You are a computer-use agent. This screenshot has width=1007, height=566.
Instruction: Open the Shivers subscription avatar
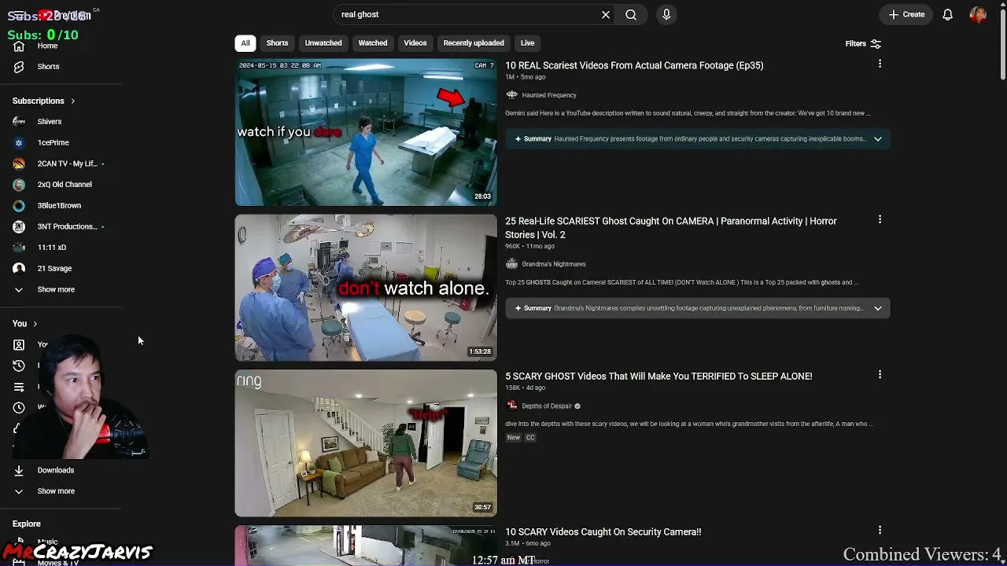coord(19,122)
